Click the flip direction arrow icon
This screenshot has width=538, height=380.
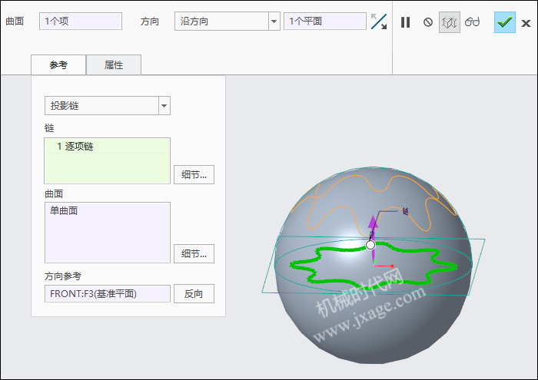tap(379, 21)
